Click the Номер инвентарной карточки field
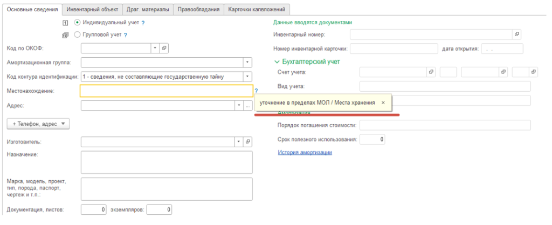 394,49
